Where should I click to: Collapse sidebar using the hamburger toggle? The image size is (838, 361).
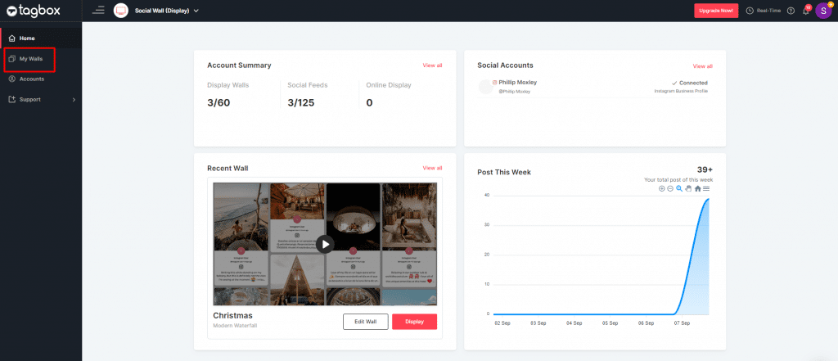[x=99, y=11]
